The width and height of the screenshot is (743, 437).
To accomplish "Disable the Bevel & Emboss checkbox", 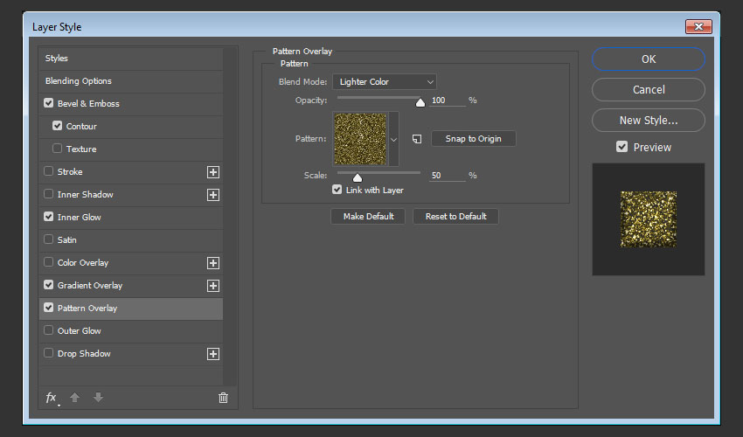I will 49,104.
